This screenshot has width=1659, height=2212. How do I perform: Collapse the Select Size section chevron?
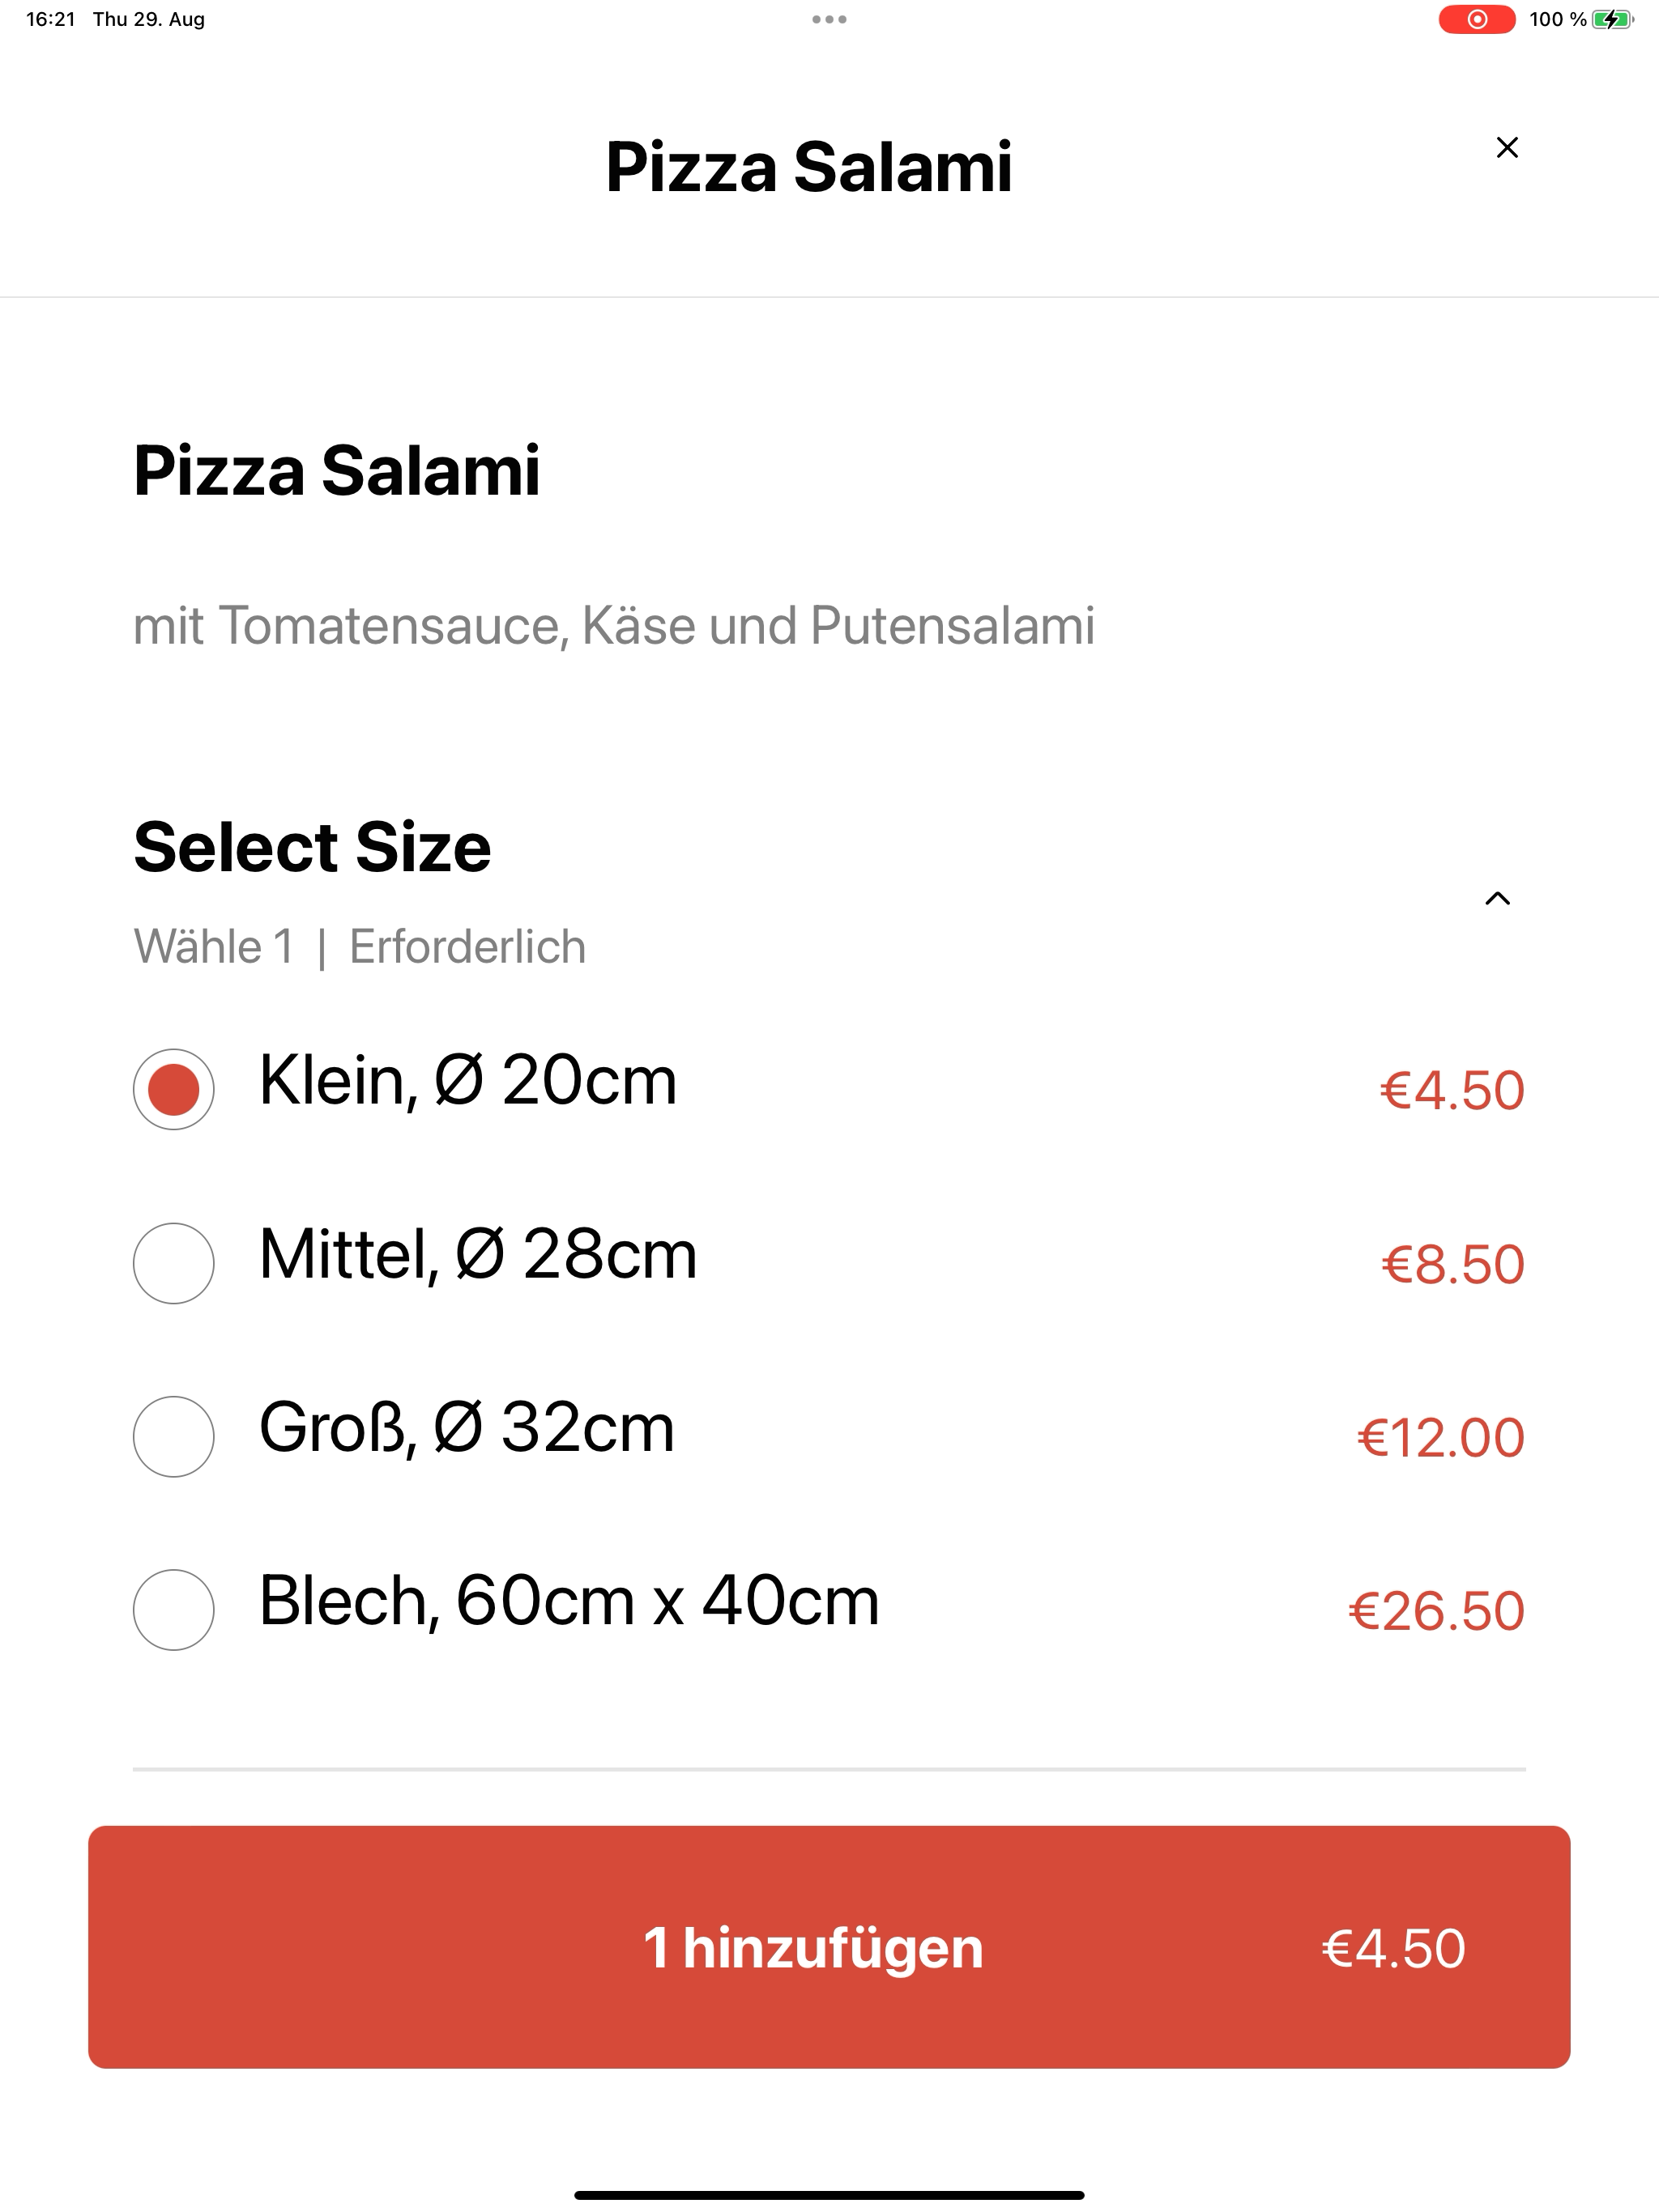coord(1497,898)
